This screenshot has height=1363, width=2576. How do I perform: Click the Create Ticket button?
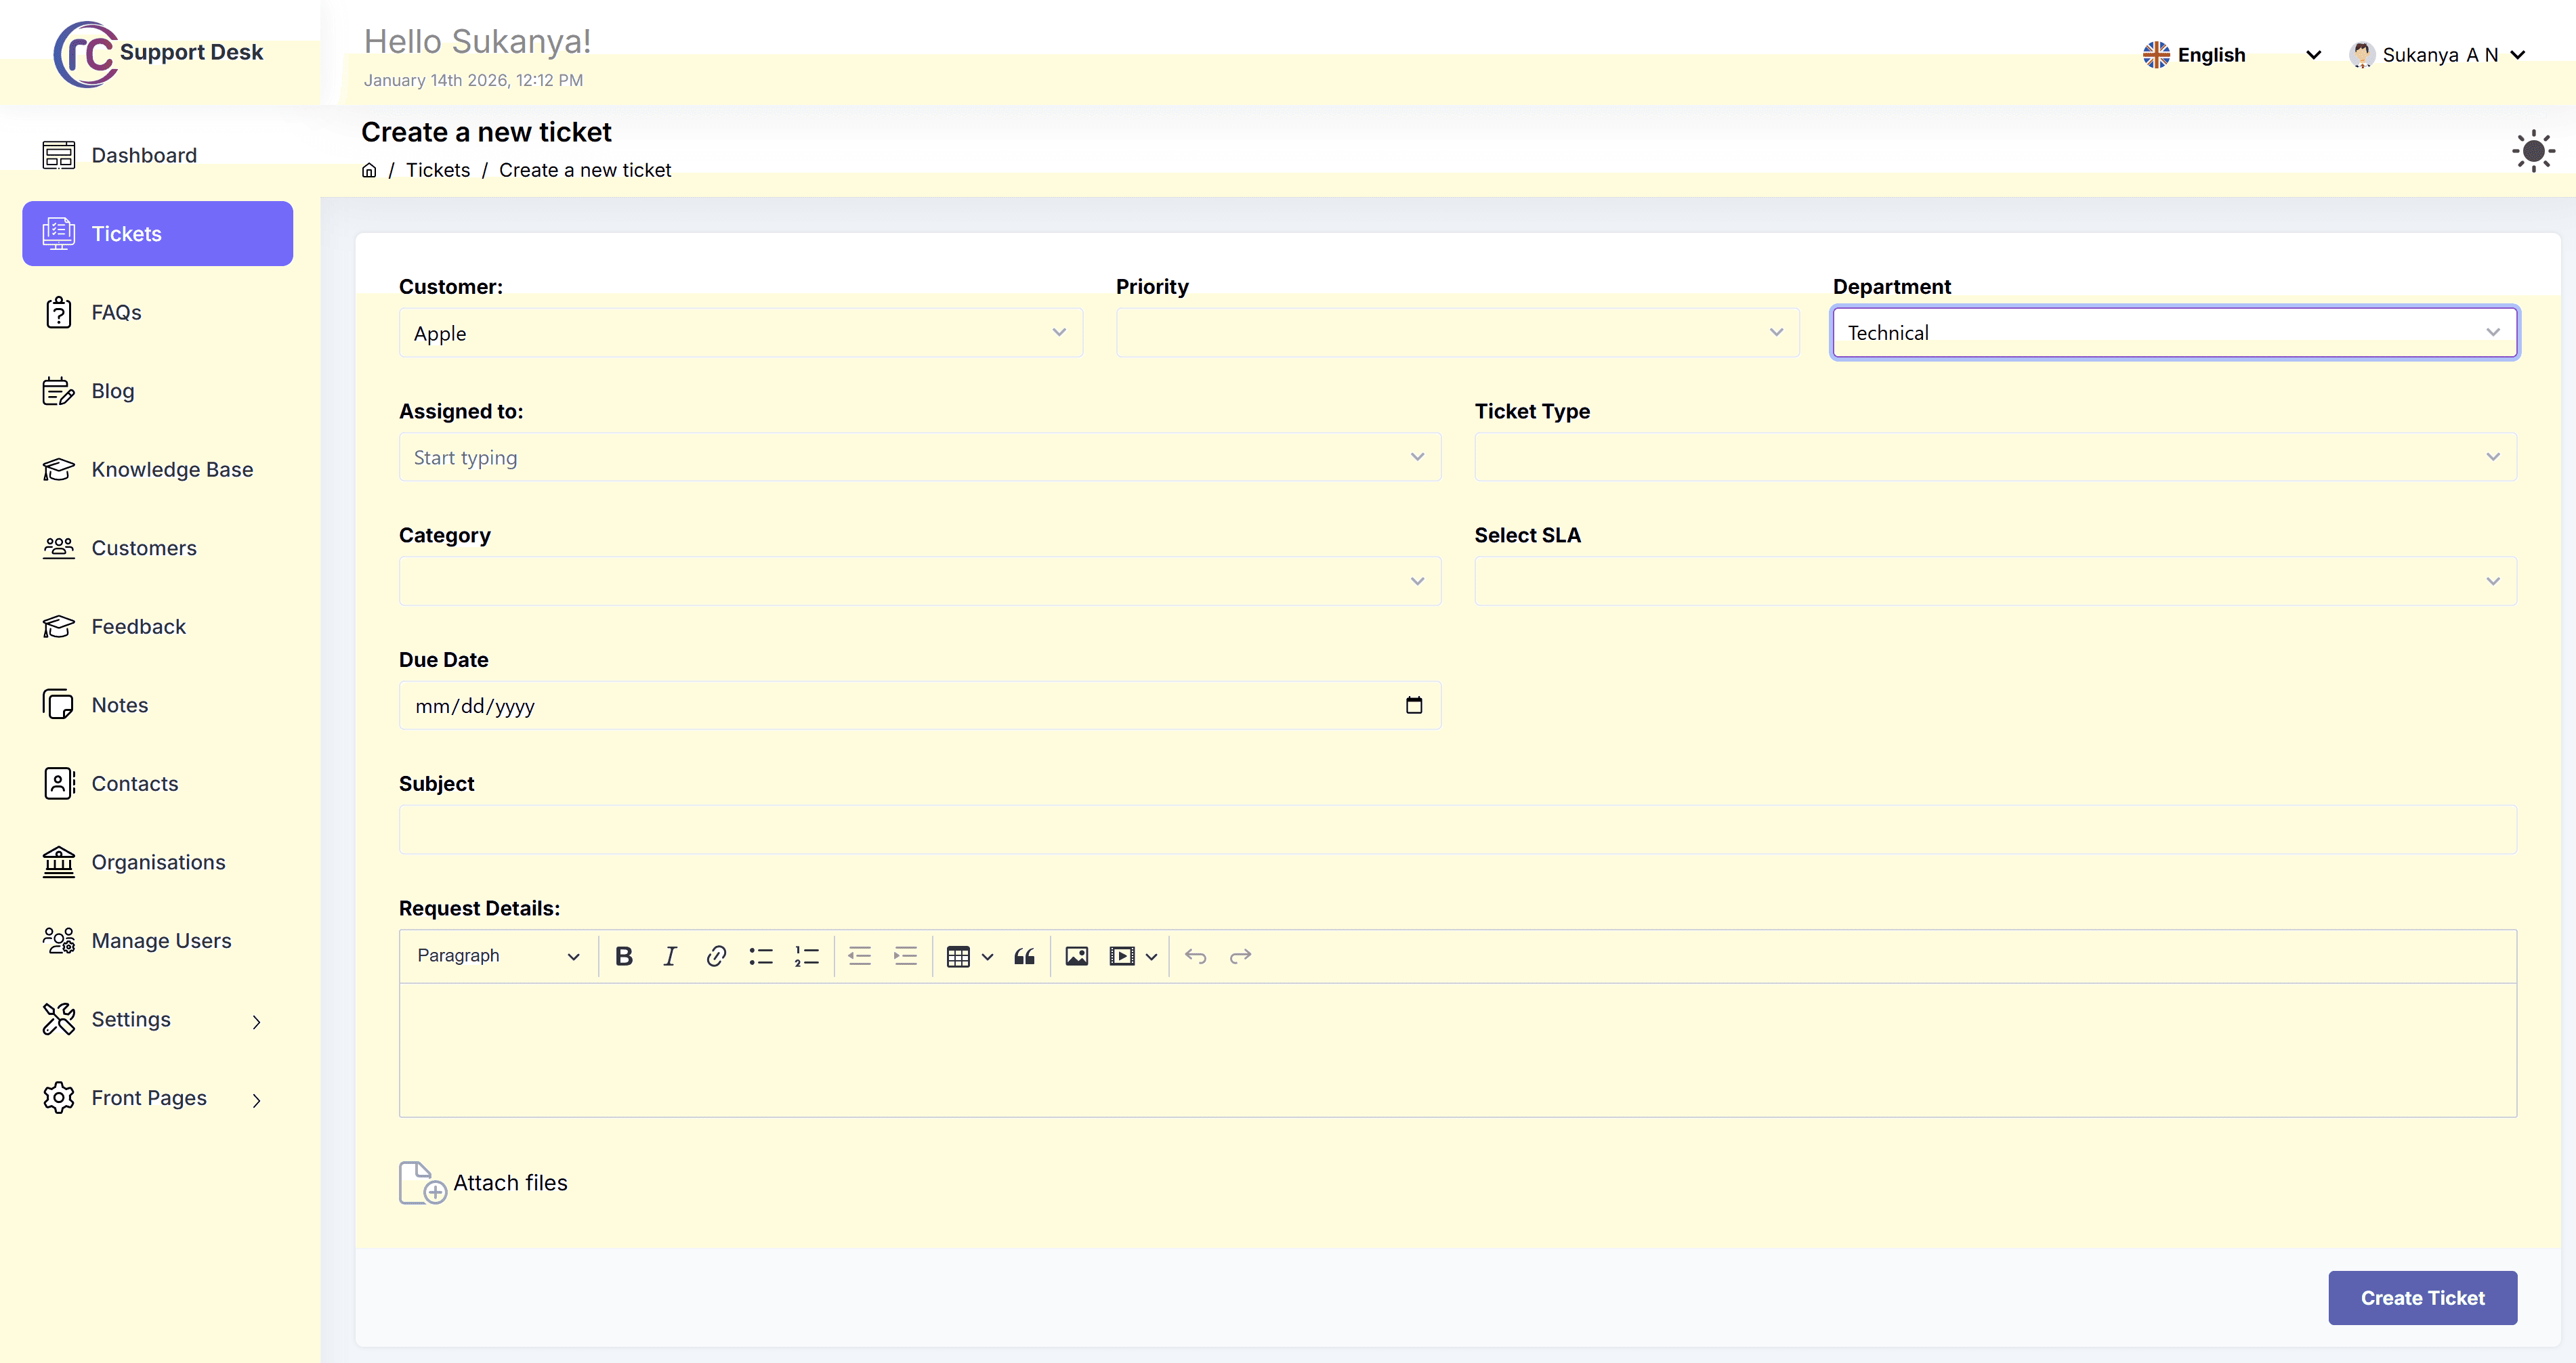pyautogui.click(x=2422, y=1298)
